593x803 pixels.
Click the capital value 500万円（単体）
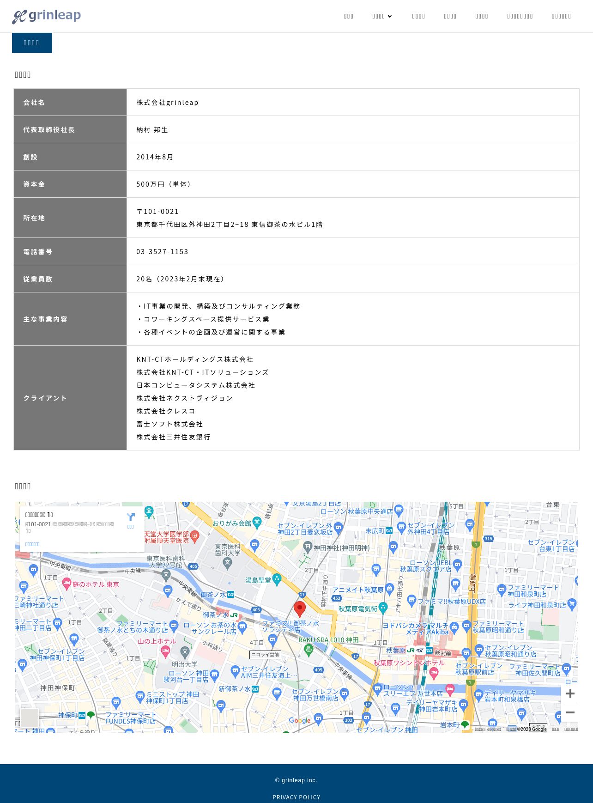pos(163,184)
